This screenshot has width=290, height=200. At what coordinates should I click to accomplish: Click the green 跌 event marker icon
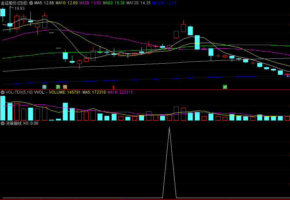coord(58,87)
